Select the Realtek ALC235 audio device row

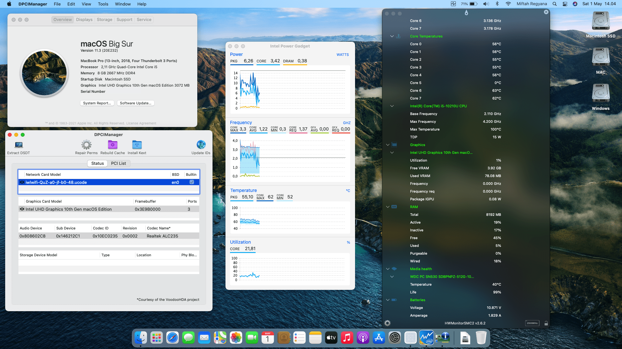pos(109,236)
